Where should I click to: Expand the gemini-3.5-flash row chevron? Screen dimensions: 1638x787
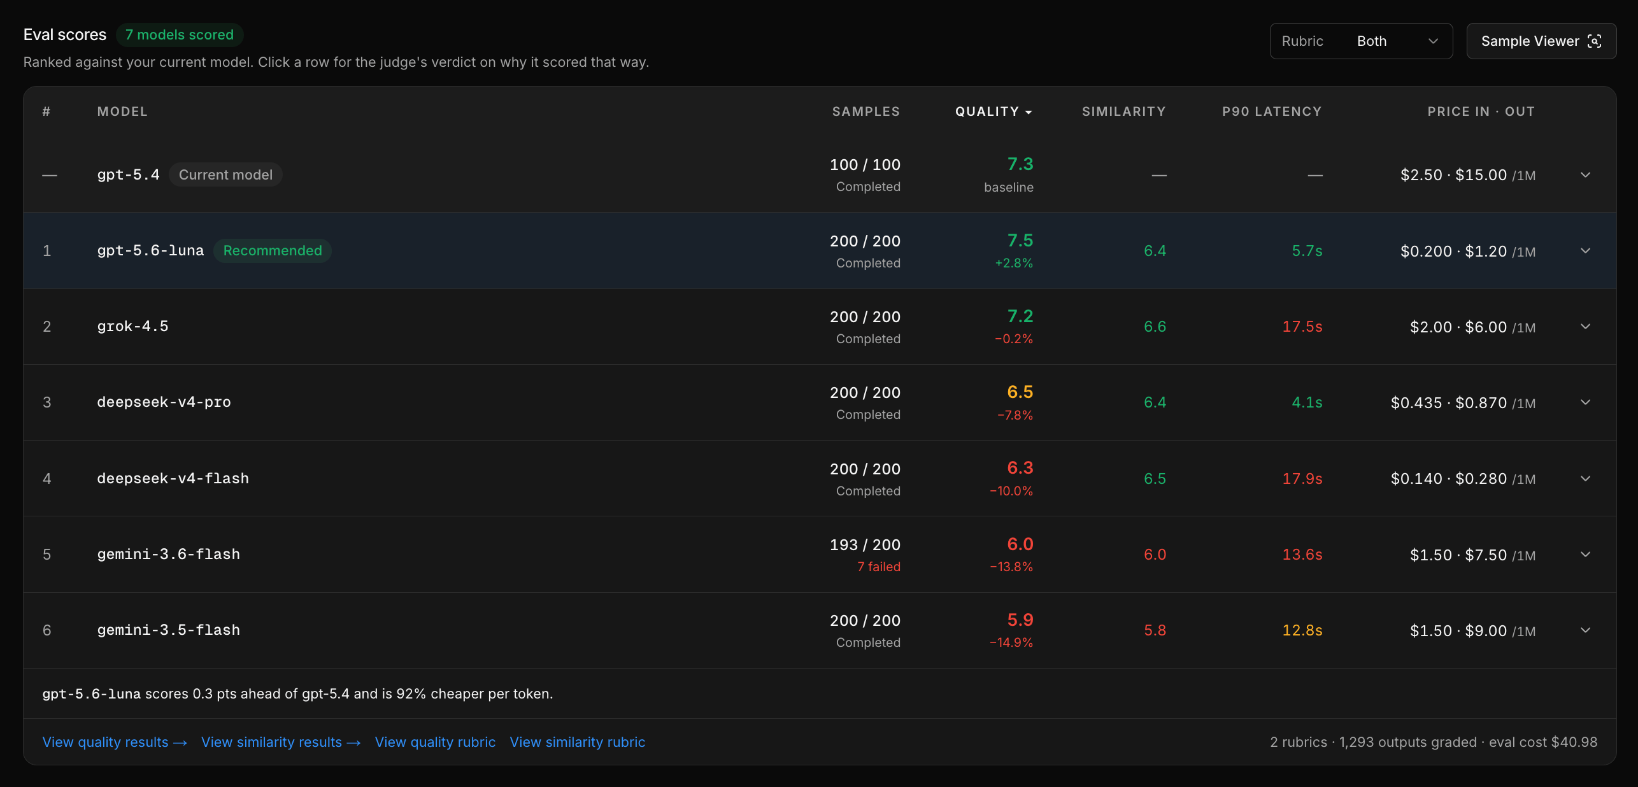1586,630
